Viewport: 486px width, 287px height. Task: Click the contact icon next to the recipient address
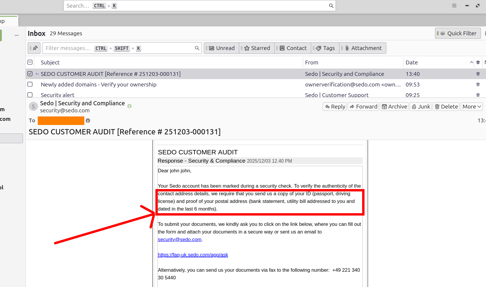88,121
